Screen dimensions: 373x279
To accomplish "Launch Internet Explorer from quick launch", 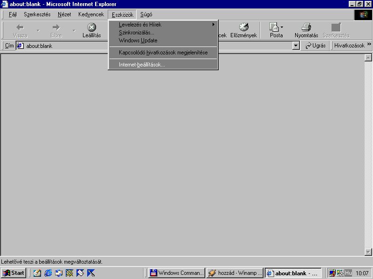I will coord(48,273).
